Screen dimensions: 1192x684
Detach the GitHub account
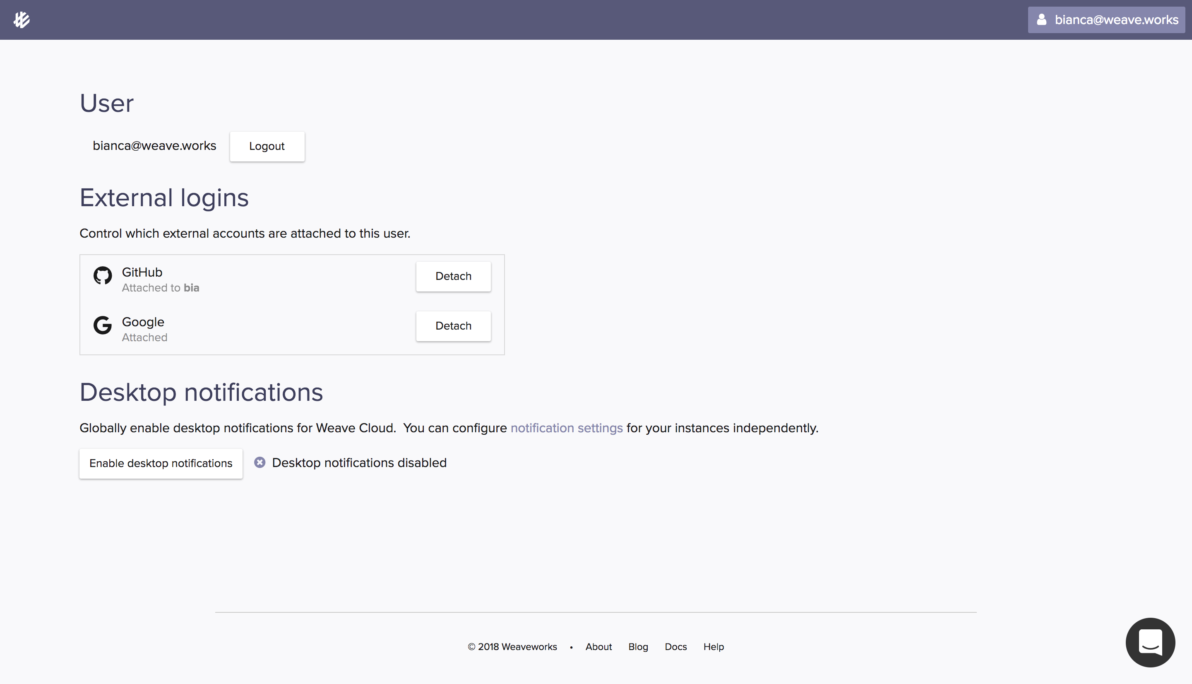[452, 276]
